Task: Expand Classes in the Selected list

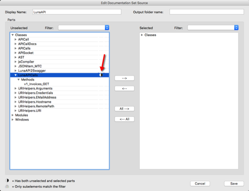Action: (142, 35)
